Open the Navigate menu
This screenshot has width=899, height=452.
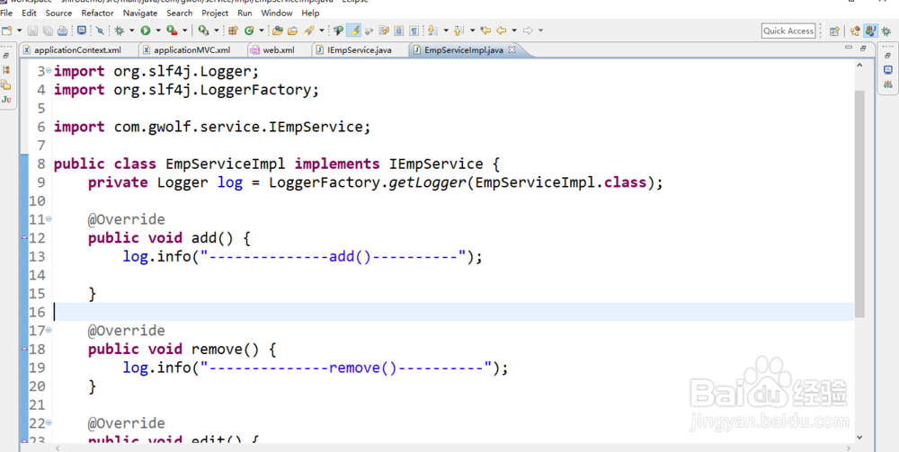pyautogui.click(x=141, y=13)
